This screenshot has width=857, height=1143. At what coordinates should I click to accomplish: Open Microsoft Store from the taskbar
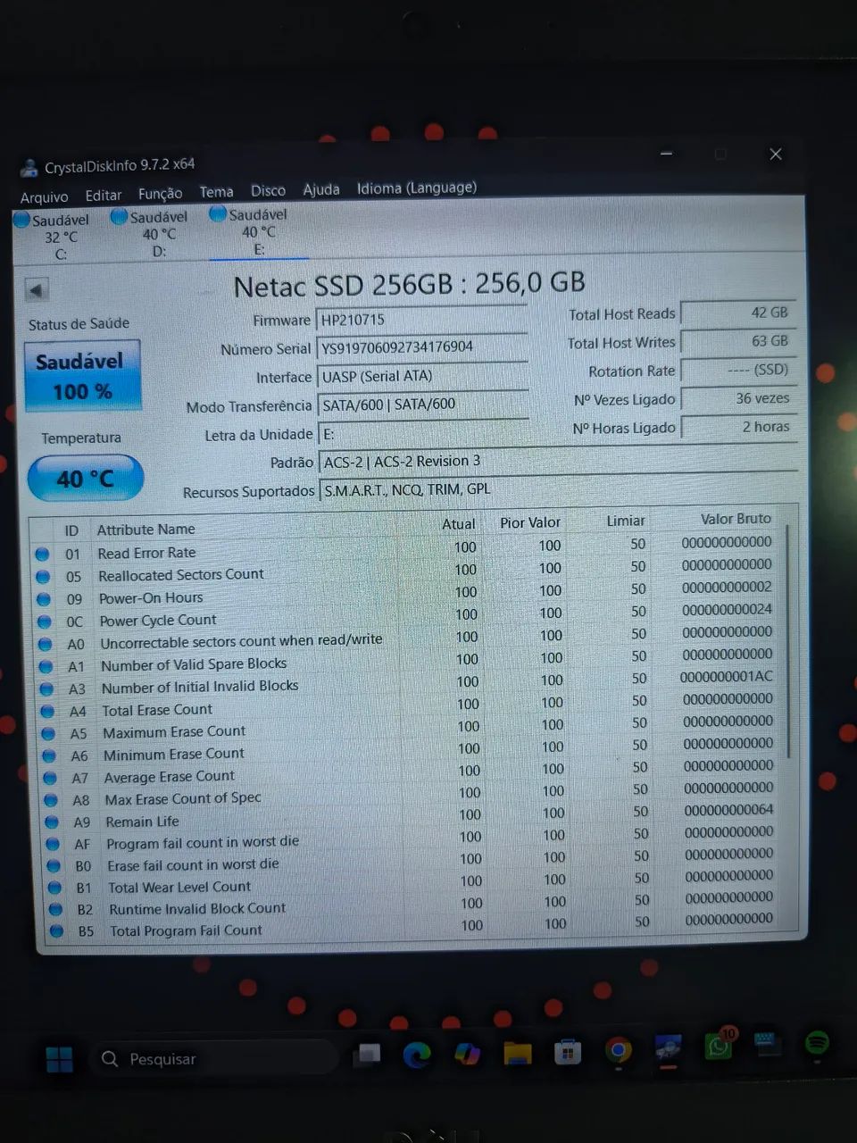pyautogui.click(x=568, y=1052)
